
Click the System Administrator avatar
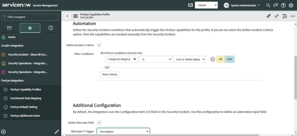226,5
